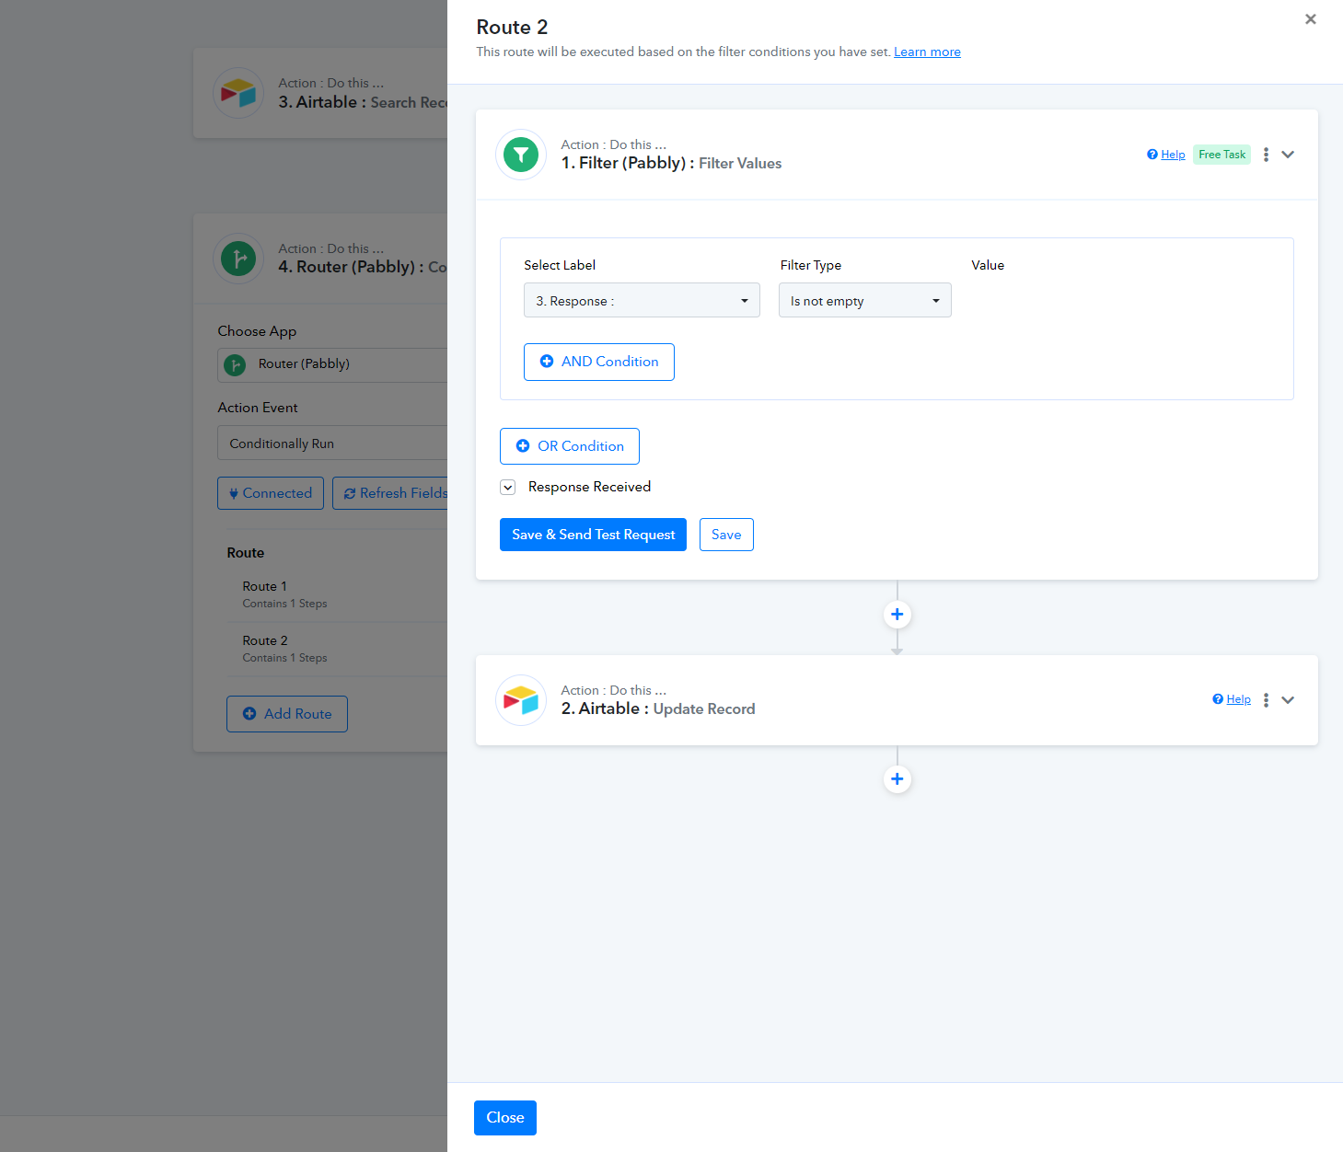
Task: Open the Learn more link
Action: point(927,52)
